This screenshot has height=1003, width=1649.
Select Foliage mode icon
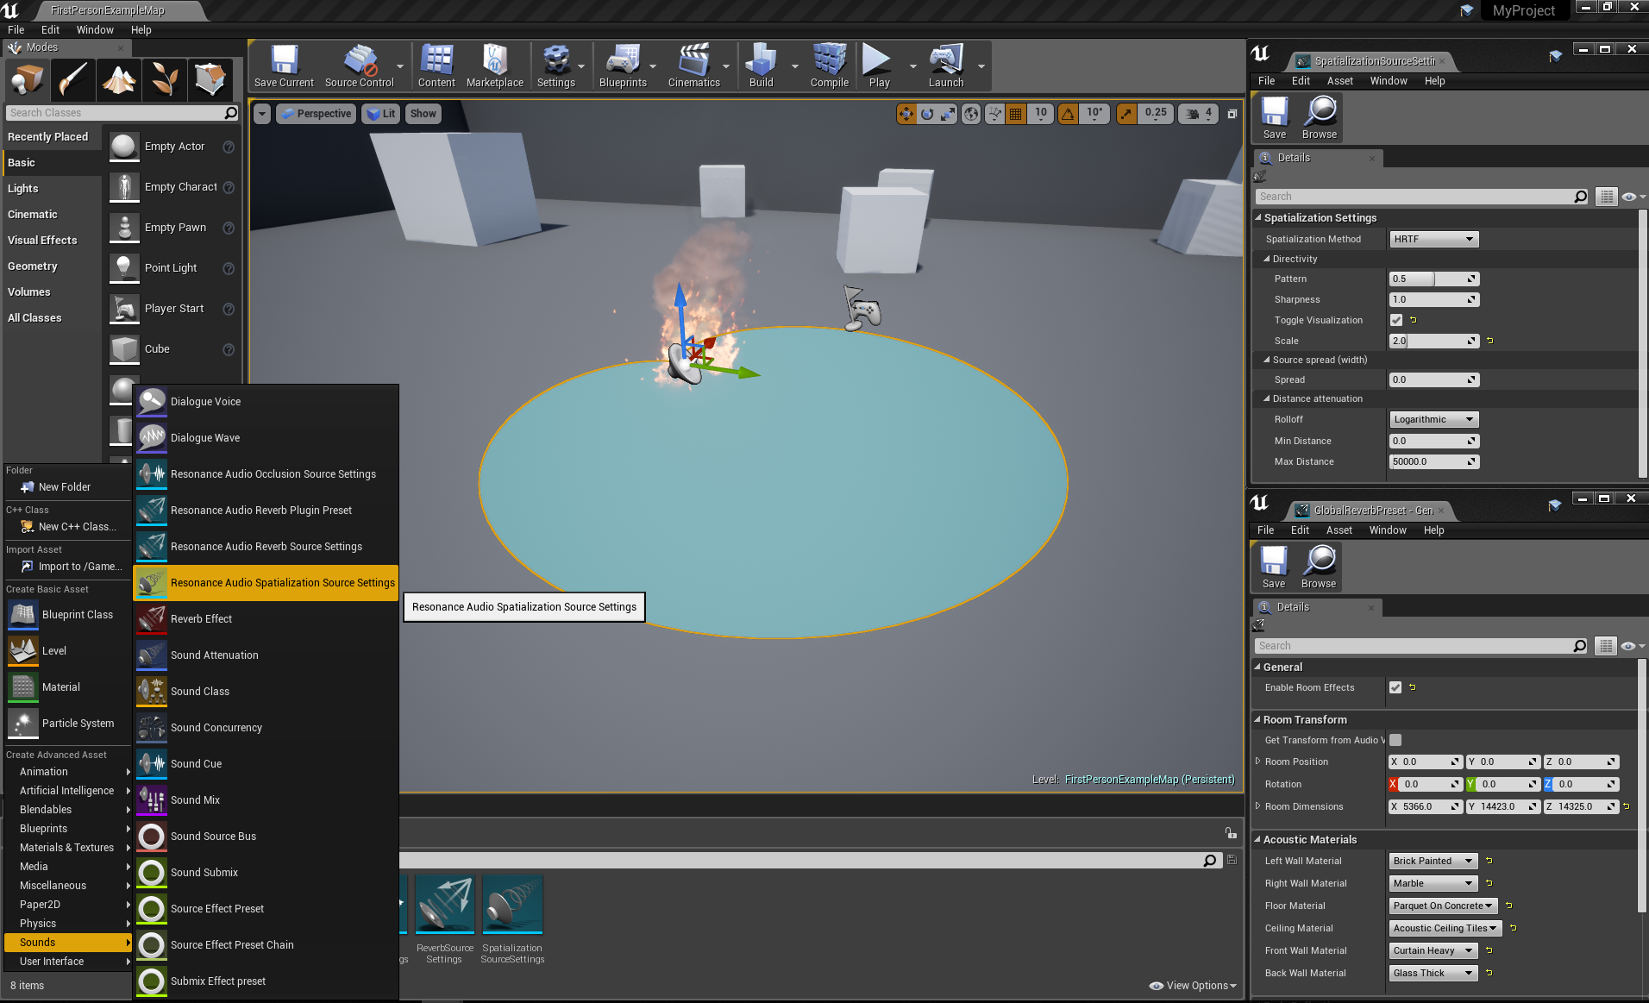[x=165, y=79]
